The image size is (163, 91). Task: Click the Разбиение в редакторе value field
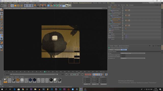point(123,55)
